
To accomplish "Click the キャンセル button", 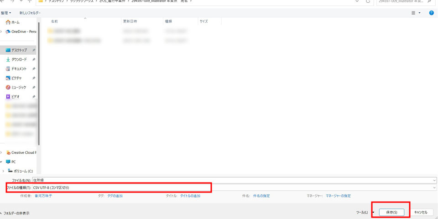I will pos(420,212).
